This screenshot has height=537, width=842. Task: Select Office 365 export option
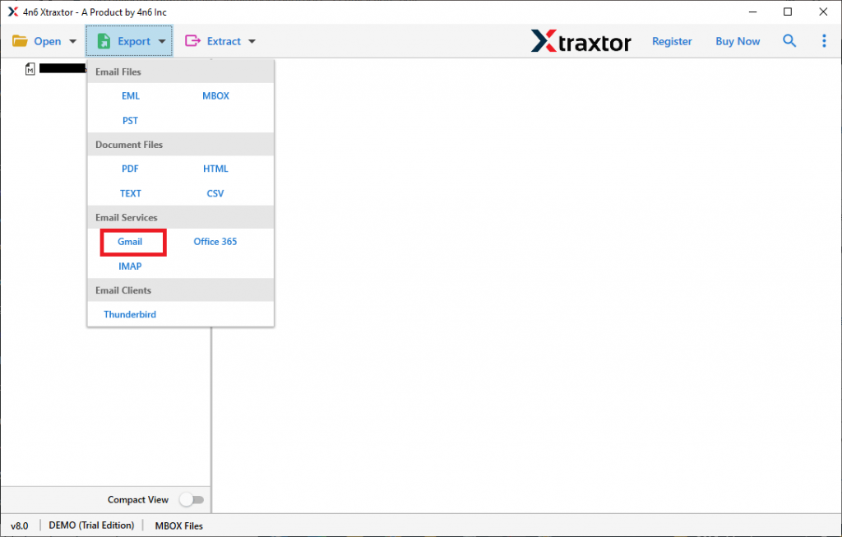point(215,242)
